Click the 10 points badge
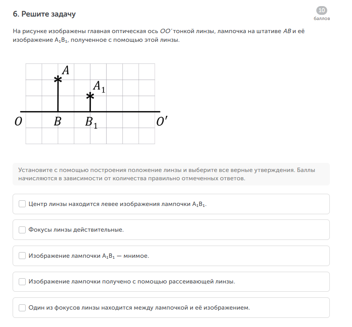Image resolution: width=352 pixels, height=327 pixels. click(322, 11)
